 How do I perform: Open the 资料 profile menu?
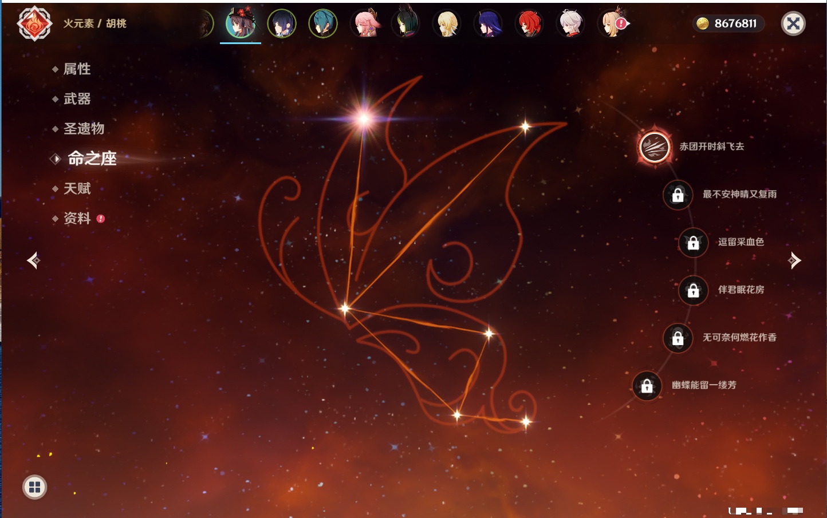77,218
